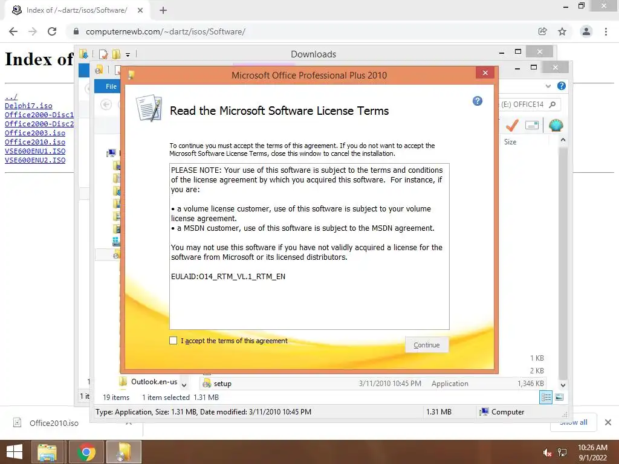Open the File tab in Explorer window
Screen dimensions: 619x464
tap(111, 86)
